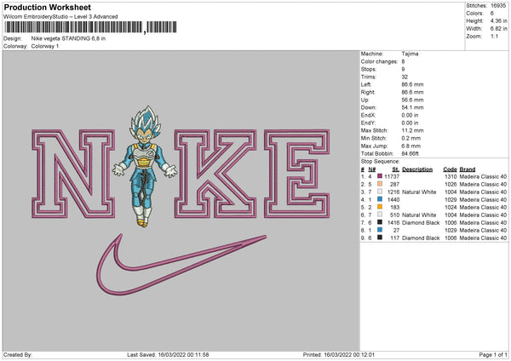Click the embroidered letter K
This screenshot has width=511, height=361.
point(215,174)
